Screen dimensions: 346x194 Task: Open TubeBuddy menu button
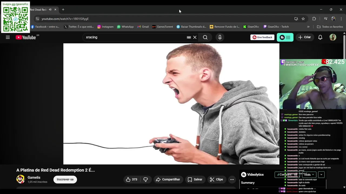point(285,37)
